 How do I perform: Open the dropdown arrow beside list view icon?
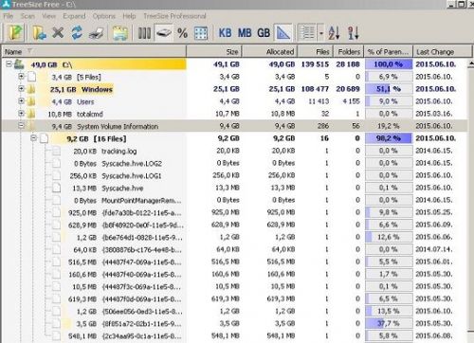(320, 33)
